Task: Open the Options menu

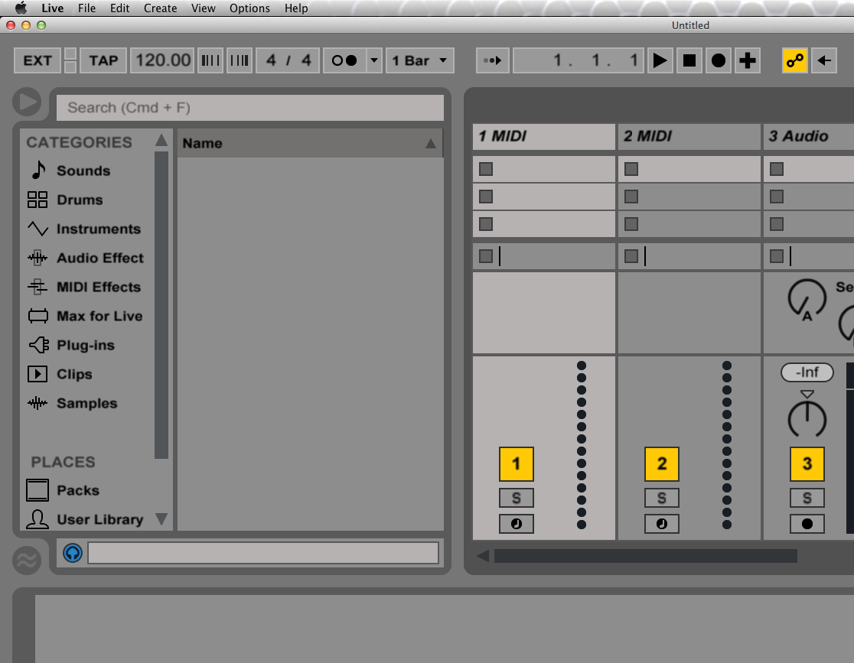Action: 249,8
